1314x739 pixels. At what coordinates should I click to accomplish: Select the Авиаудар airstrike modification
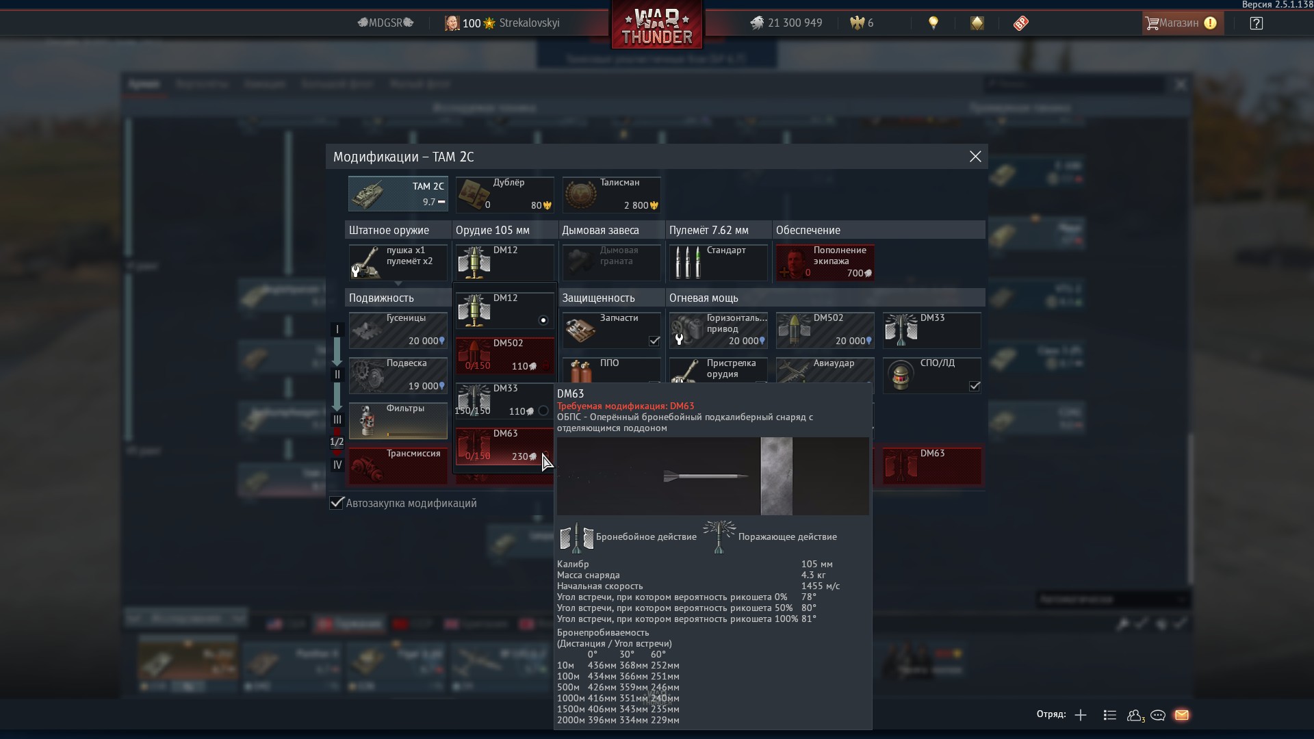(x=825, y=371)
